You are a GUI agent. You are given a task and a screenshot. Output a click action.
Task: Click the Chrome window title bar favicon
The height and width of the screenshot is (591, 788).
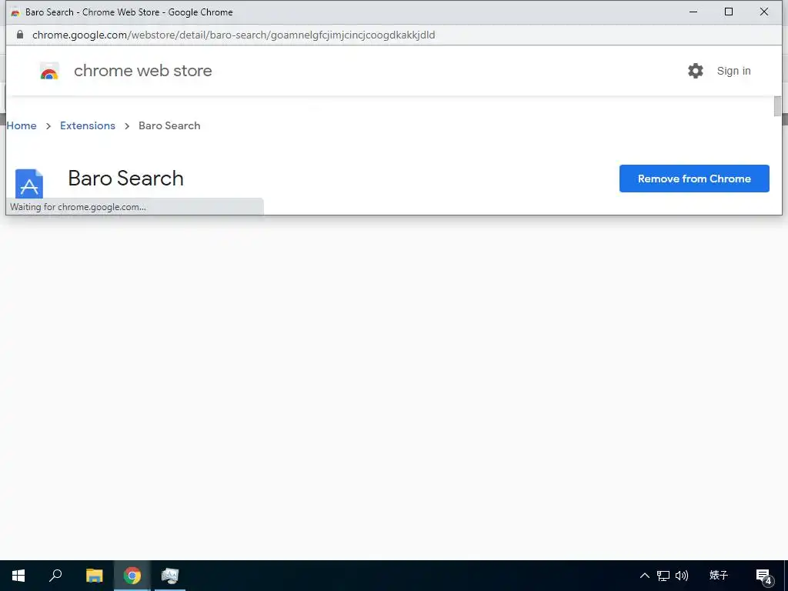click(15, 12)
